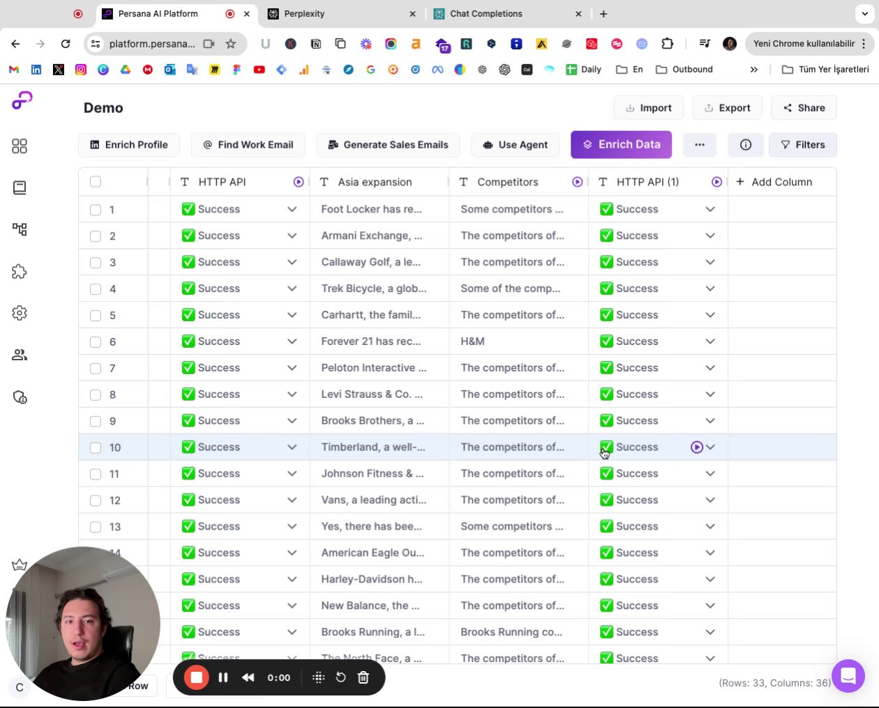Expand row 9 HTTP API Success dropdown
Screen dimensions: 879x708
(x=292, y=421)
